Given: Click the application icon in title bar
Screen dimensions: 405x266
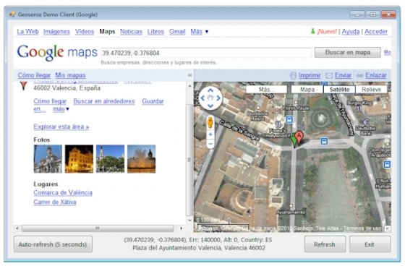Looking at the screenshot, I should pyautogui.click(x=12, y=14).
